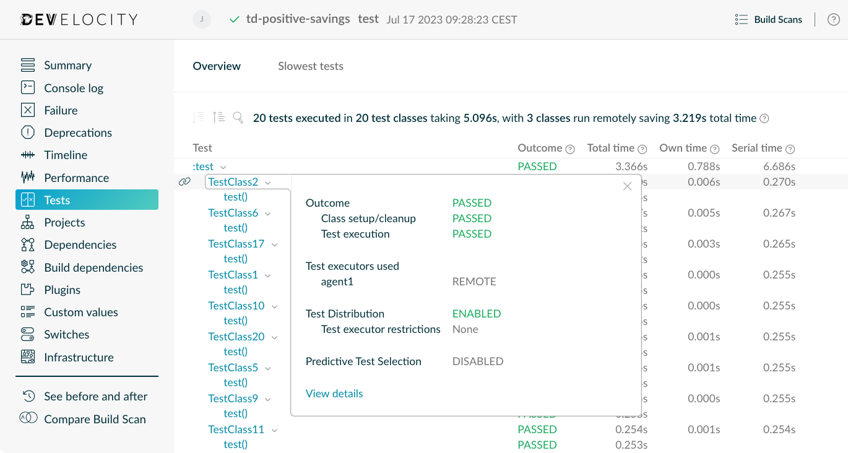The image size is (848, 453).
Task: Close the TestClass2 details popup
Action: pos(627,186)
